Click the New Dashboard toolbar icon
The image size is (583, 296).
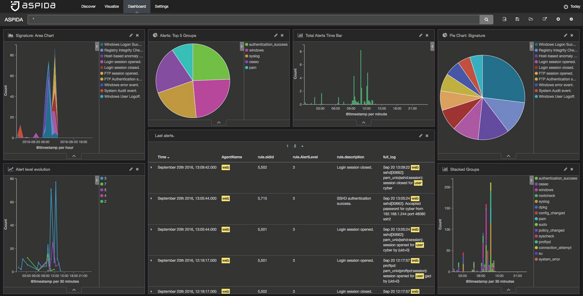(x=504, y=19)
